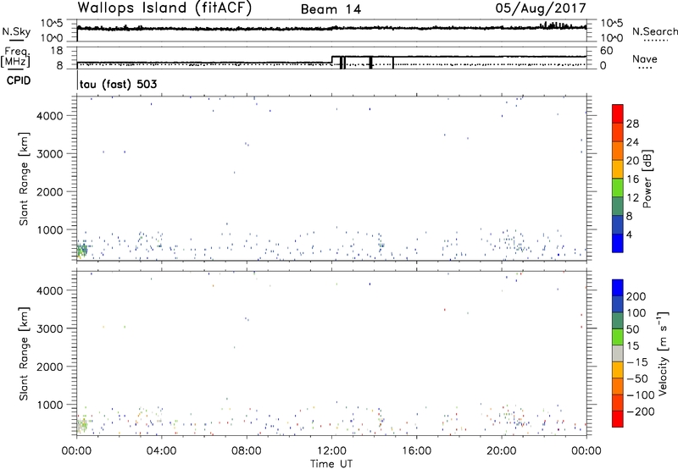Click the frequency step-up in the Freq. trace
Screen dimensions: 678x469
[331, 59]
